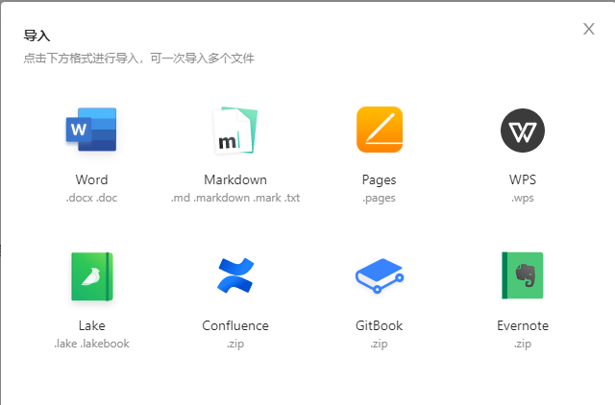
Task: Click the 导入 dialog title
Action: (x=37, y=36)
